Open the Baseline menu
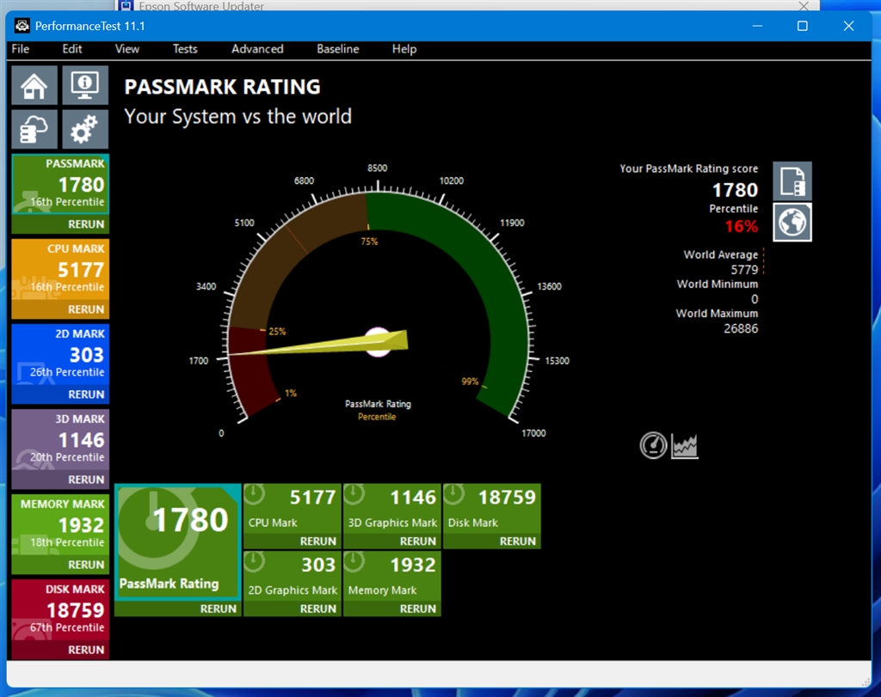881x697 pixels. pyautogui.click(x=337, y=49)
